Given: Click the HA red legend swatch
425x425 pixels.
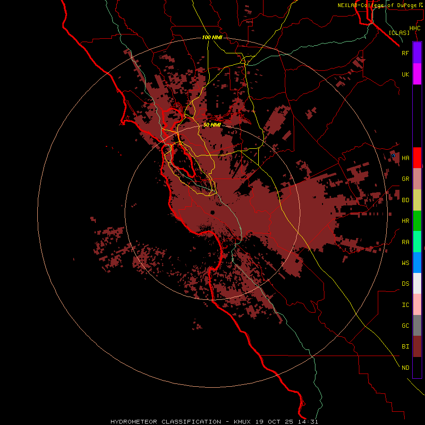Looking at the screenshot, I should [417, 158].
